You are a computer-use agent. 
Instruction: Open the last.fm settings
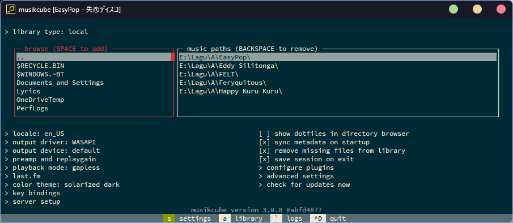pyautogui.click(x=23, y=176)
